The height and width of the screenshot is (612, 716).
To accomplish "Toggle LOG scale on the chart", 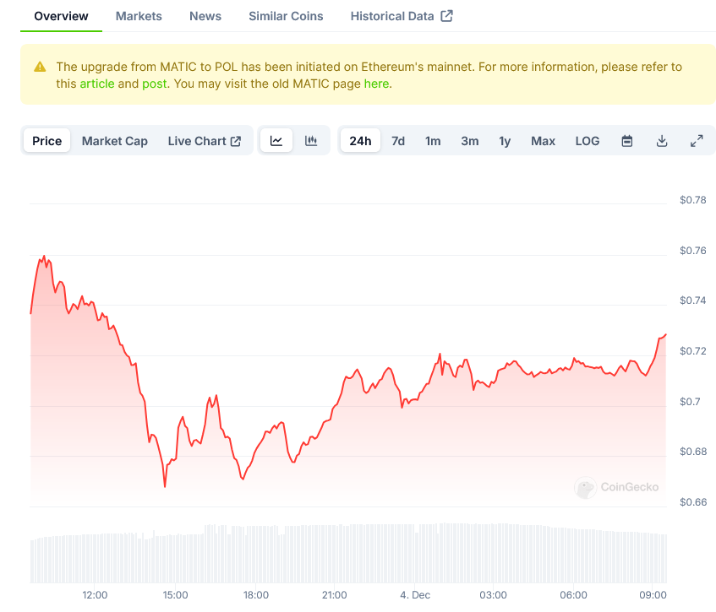I will (587, 141).
